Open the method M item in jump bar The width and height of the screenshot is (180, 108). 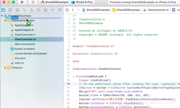pyautogui.click(x=176, y=10)
